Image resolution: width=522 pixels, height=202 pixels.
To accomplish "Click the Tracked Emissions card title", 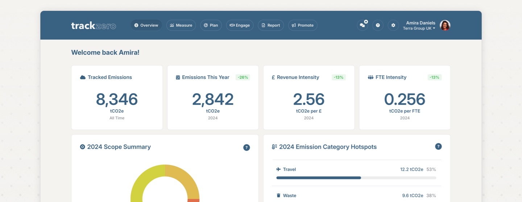I will pos(110,77).
